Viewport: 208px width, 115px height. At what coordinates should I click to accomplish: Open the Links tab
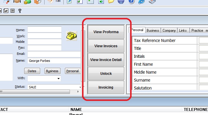point(183,31)
